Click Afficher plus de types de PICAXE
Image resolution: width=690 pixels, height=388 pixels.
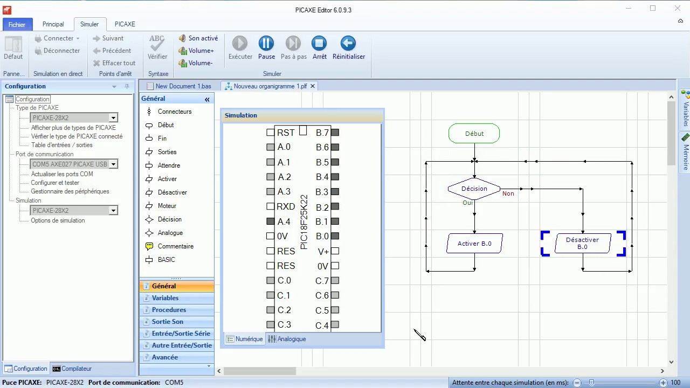click(73, 128)
